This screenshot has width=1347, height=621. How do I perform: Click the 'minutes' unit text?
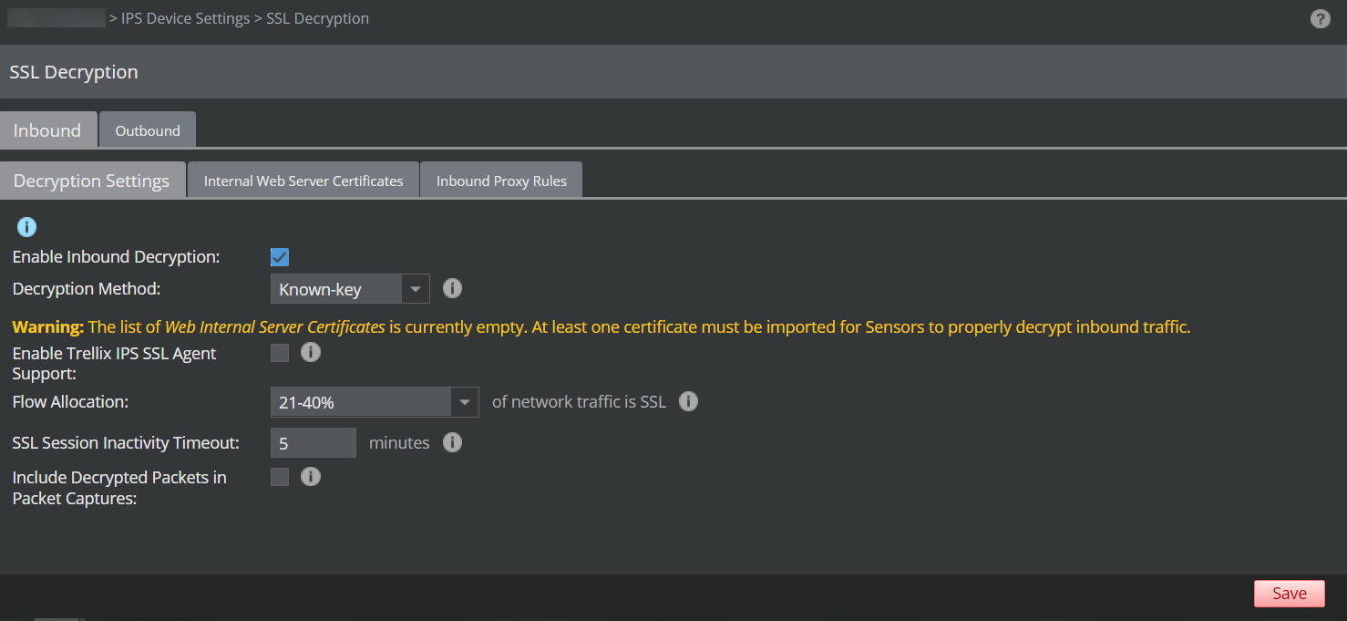point(399,443)
